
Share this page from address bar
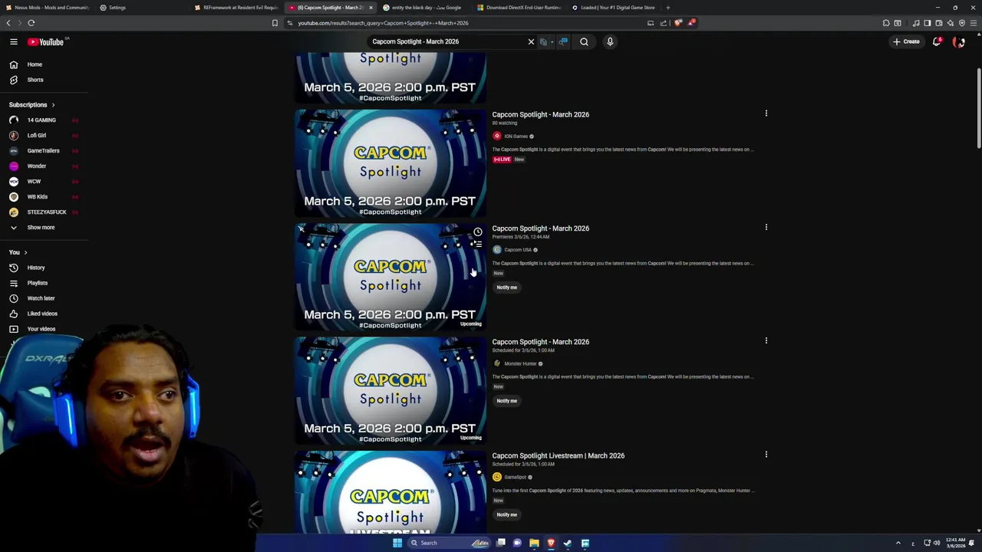point(664,23)
